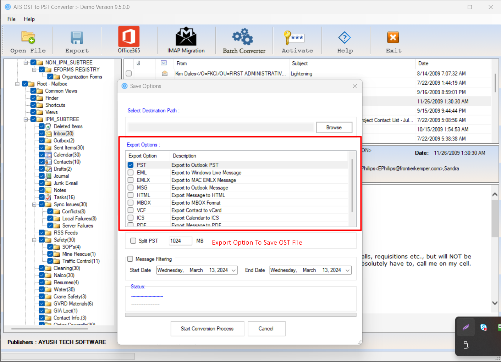501x362 pixels.
Task: Click the Skype icon in tray popup
Action: click(x=484, y=327)
